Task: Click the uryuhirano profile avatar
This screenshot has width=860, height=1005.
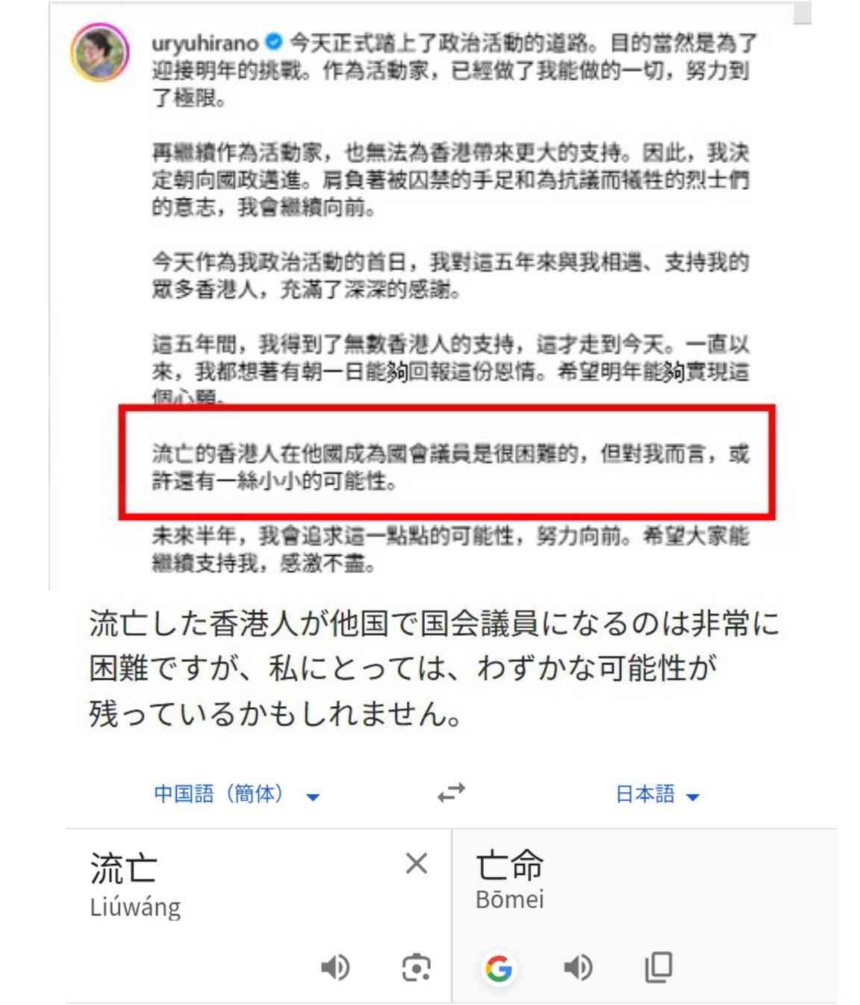Action: (x=100, y=52)
